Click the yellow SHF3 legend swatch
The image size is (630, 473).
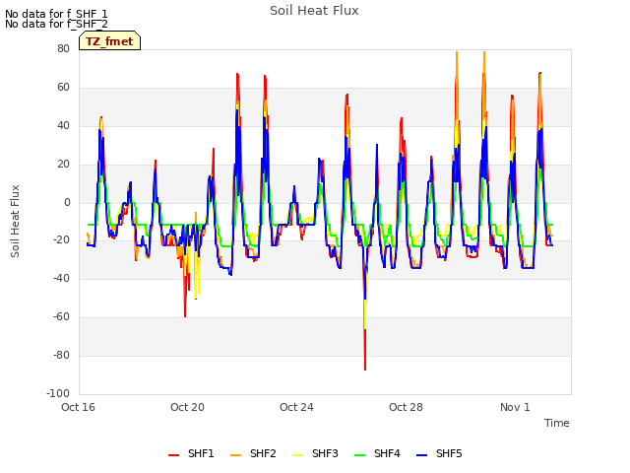click(x=297, y=455)
